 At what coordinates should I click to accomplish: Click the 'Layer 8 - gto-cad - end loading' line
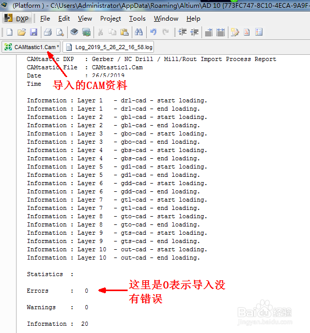click(x=113, y=224)
